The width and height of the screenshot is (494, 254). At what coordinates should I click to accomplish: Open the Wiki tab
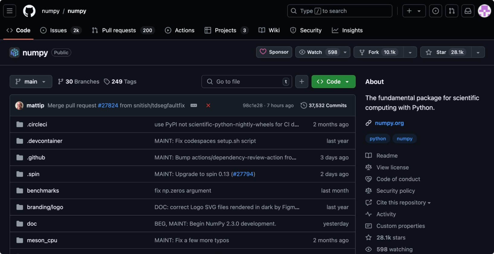click(269, 30)
